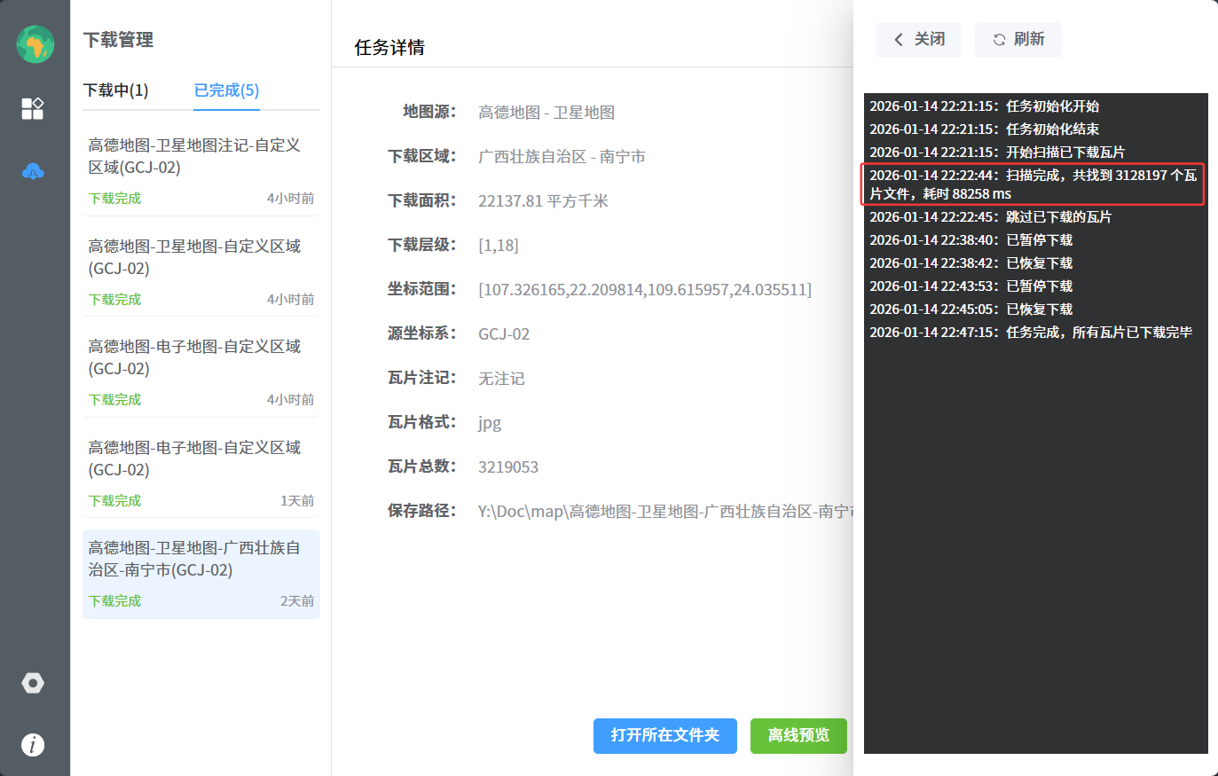Click the back chevron on the 关闭 button
This screenshot has height=776, width=1218.
(897, 39)
